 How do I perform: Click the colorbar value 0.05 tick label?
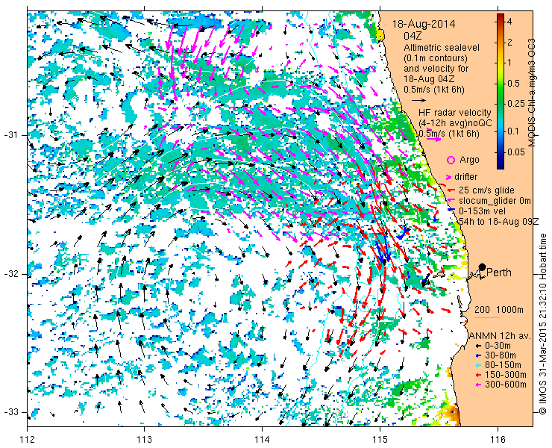515,152
